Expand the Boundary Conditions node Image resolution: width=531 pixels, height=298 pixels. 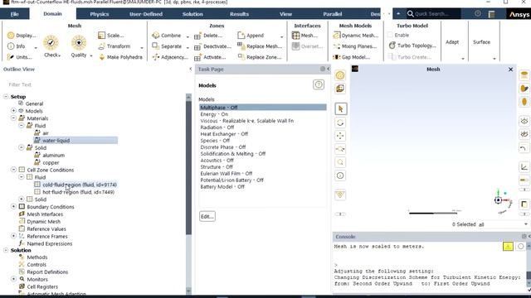point(13,206)
